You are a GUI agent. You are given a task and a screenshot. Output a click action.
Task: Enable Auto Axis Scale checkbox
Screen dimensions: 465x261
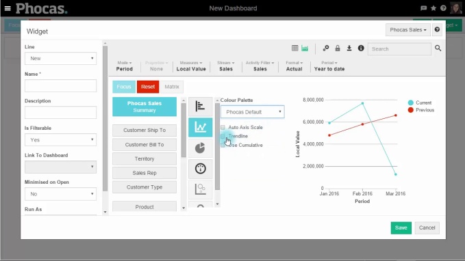pos(223,127)
